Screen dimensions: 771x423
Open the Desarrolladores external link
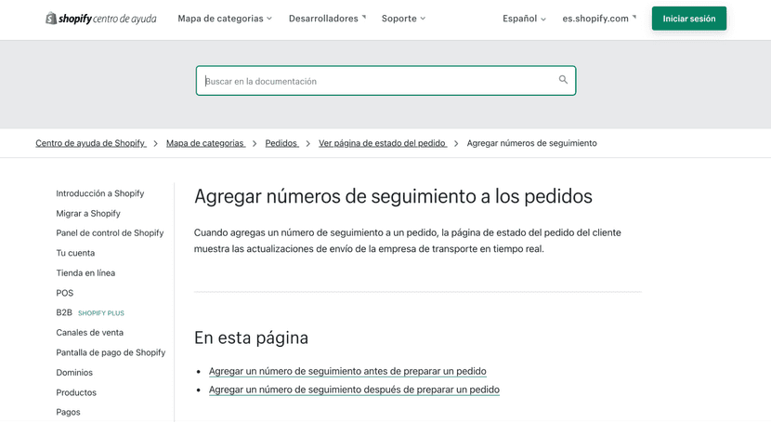[x=327, y=19]
